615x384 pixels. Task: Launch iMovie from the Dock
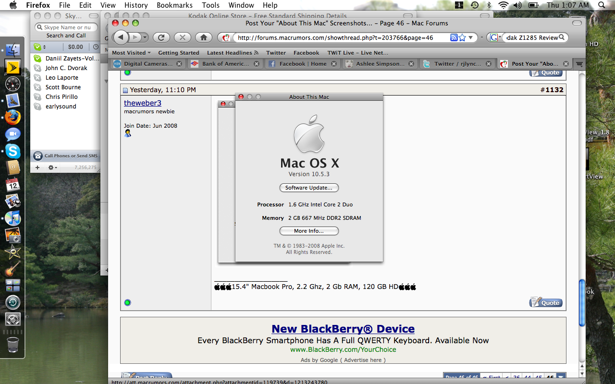point(13,252)
